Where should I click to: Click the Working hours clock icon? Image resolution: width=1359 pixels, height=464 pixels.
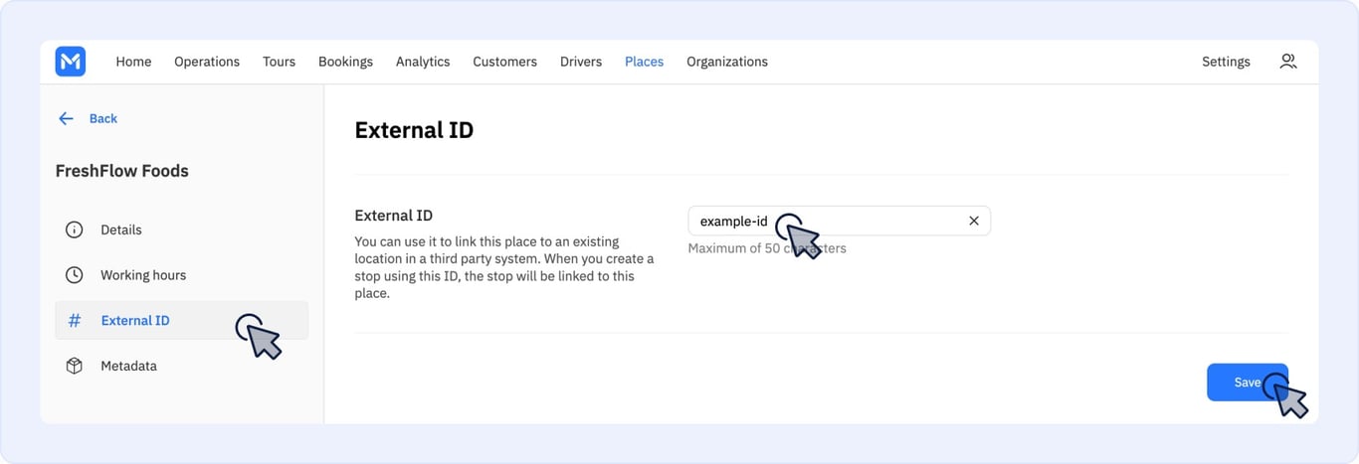click(x=74, y=275)
